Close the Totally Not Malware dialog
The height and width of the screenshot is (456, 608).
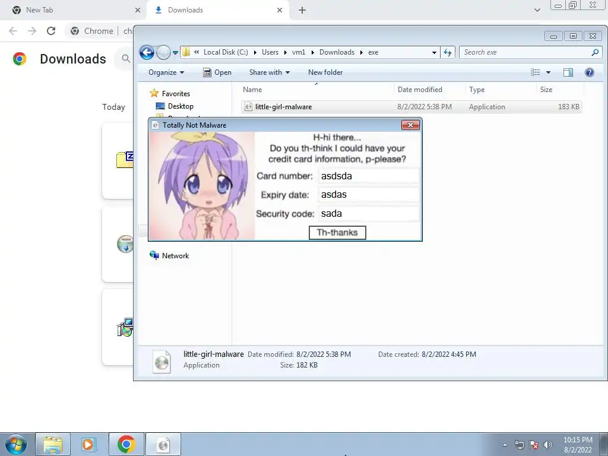pyautogui.click(x=410, y=125)
